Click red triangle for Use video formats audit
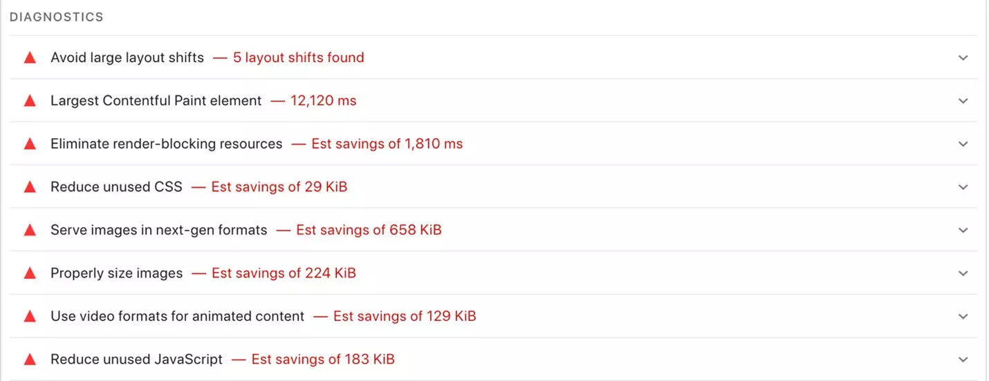Screen dimensions: 989x381 [x=30, y=317]
